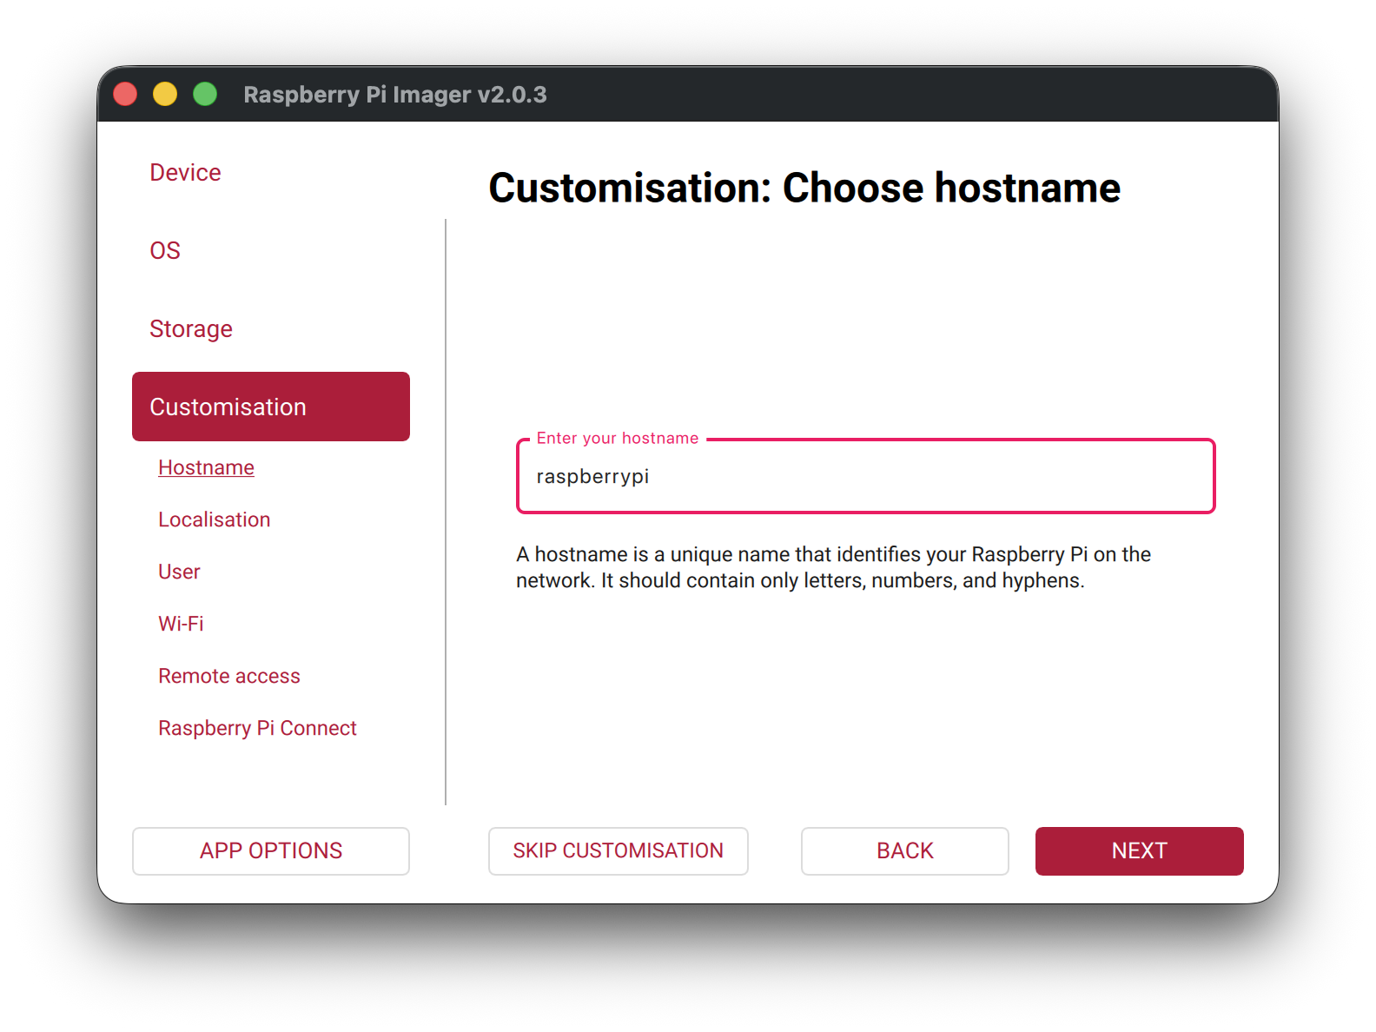Jump to Localisation settings

point(214,519)
